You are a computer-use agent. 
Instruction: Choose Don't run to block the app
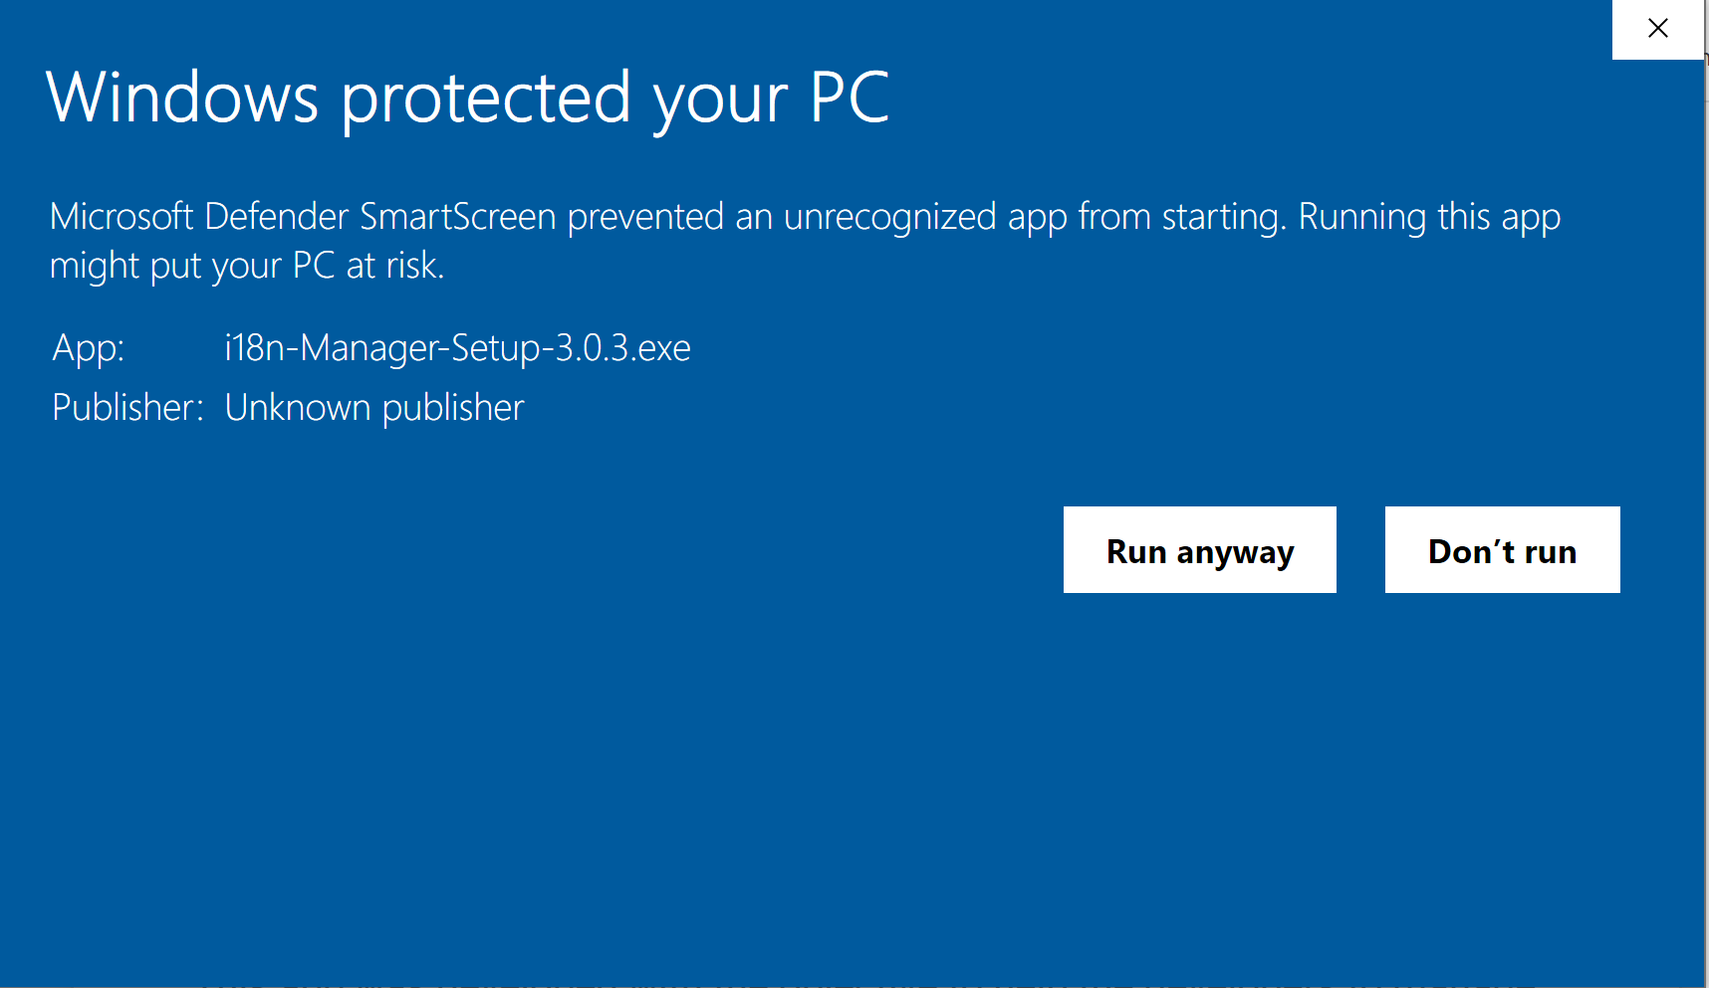1502,550
